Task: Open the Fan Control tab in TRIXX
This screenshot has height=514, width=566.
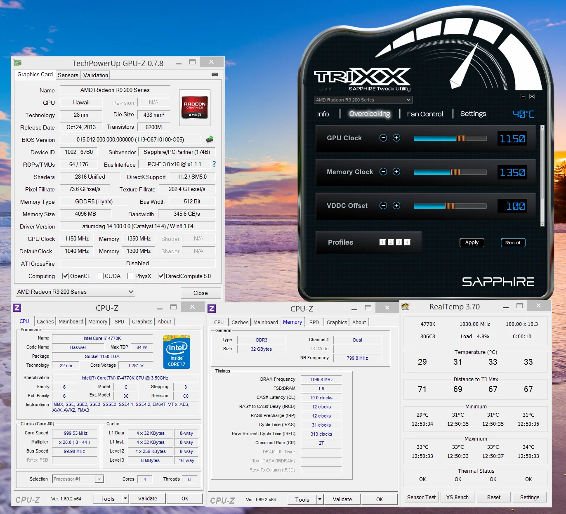Action: click(x=425, y=114)
